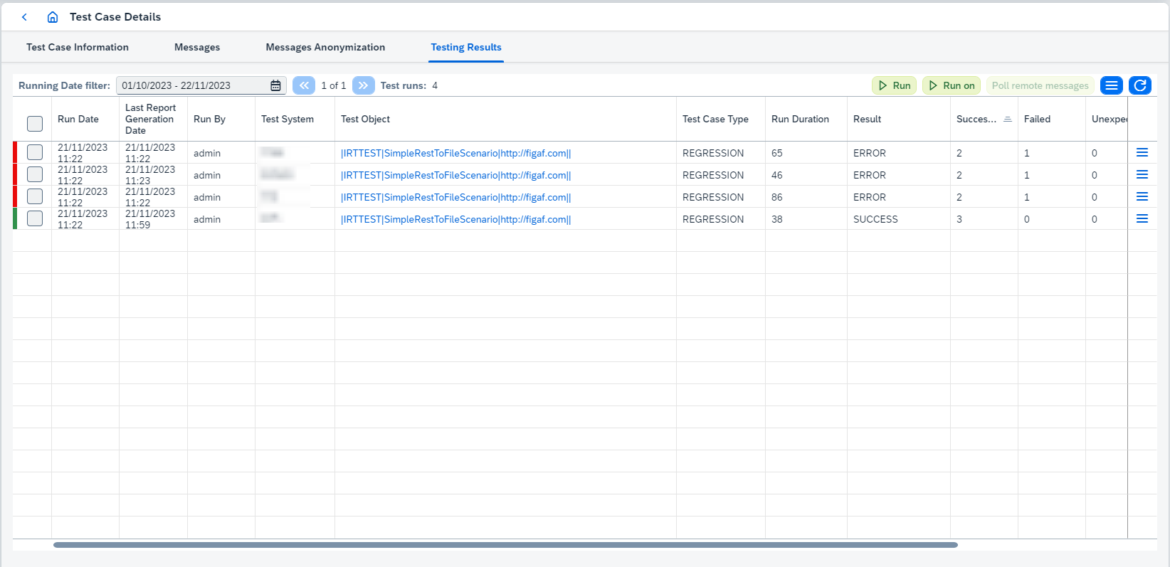Image resolution: width=1170 pixels, height=567 pixels.
Task: Open test object link in duration 65 row
Action: (x=455, y=153)
